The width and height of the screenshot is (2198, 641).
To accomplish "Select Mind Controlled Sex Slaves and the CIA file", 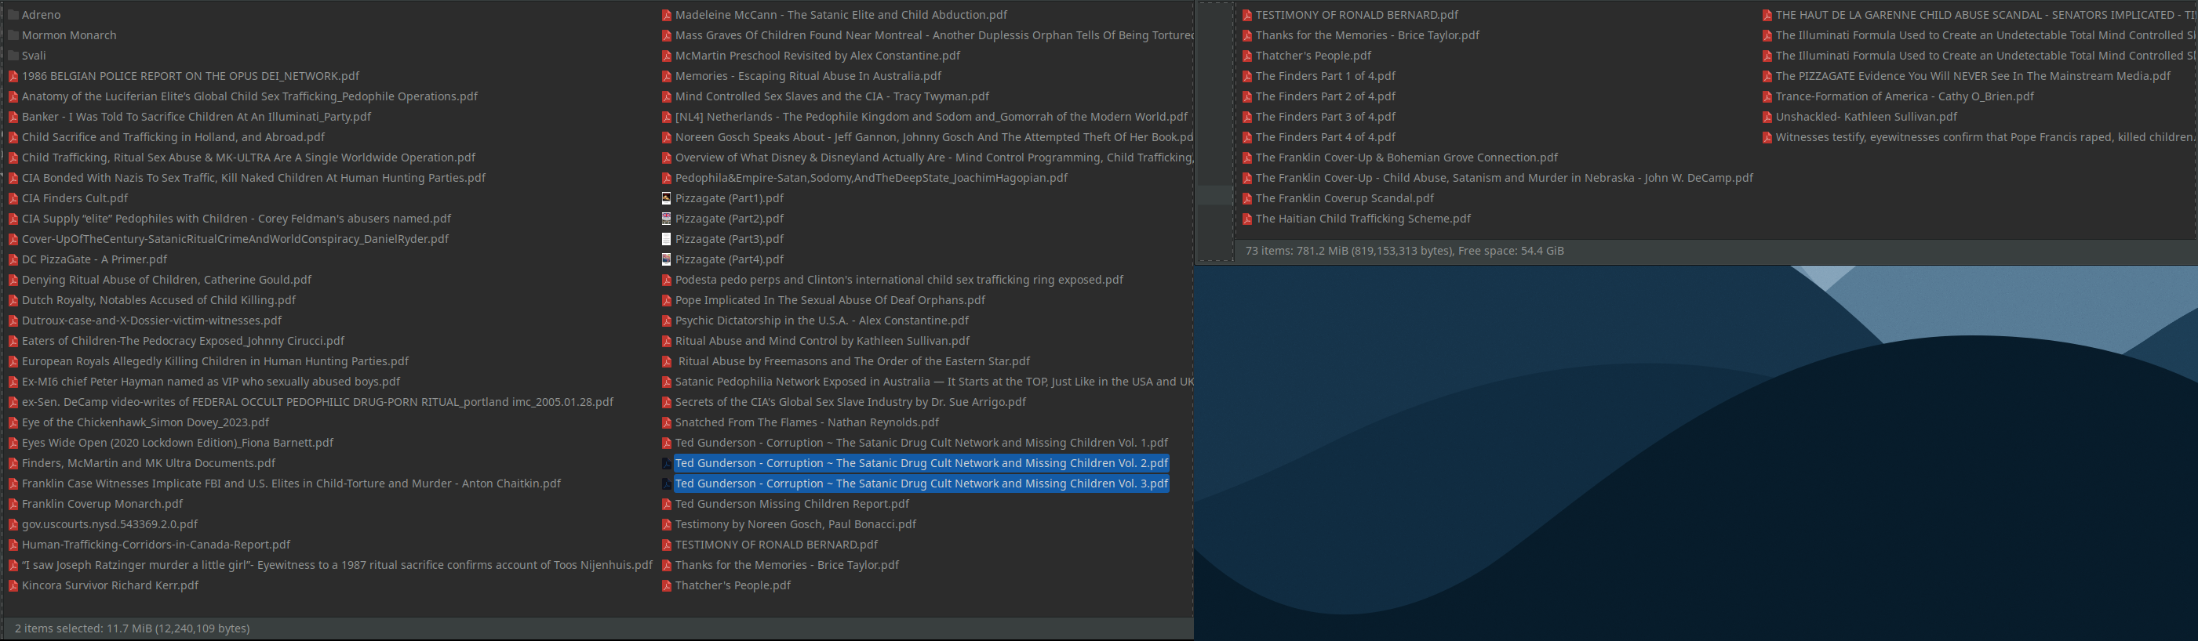I will click(x=832, y=96).
